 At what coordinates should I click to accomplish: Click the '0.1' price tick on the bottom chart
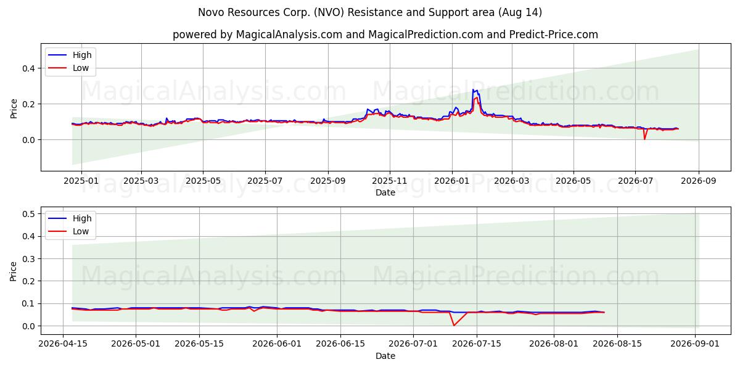pyautogui.click(x=30, y=304)
